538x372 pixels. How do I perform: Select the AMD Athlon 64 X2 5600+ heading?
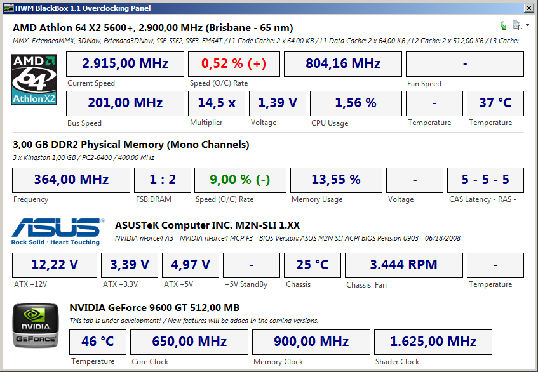[x=152, y=28]
